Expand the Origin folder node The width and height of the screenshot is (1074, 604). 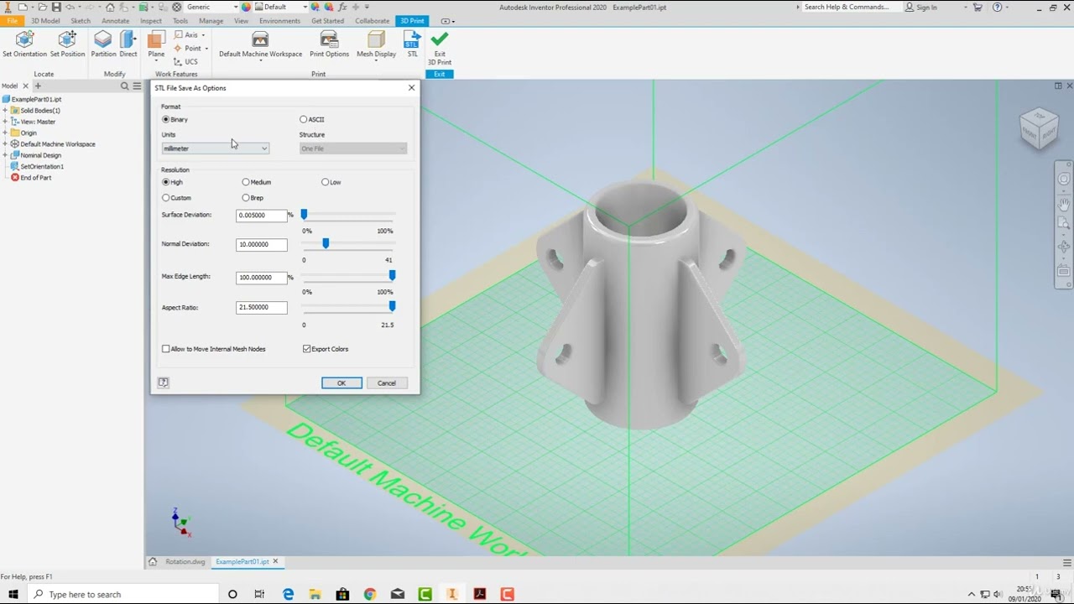point(5,133)
